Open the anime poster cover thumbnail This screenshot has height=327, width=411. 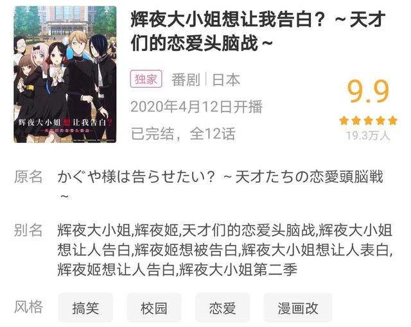point(65,74)
